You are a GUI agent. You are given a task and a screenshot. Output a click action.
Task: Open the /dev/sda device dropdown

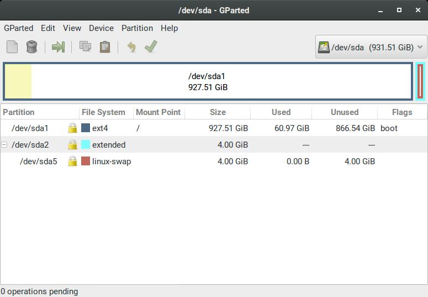371,47
